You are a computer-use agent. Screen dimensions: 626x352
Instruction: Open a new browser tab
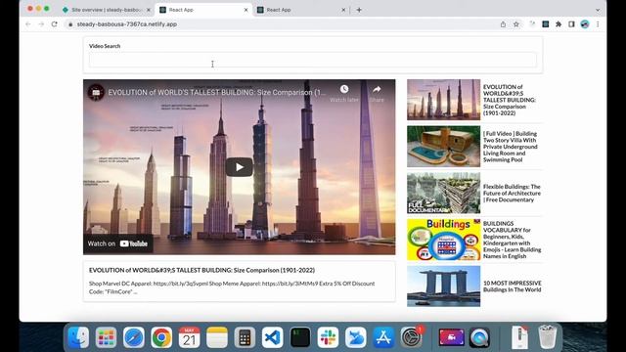[359, 10]
